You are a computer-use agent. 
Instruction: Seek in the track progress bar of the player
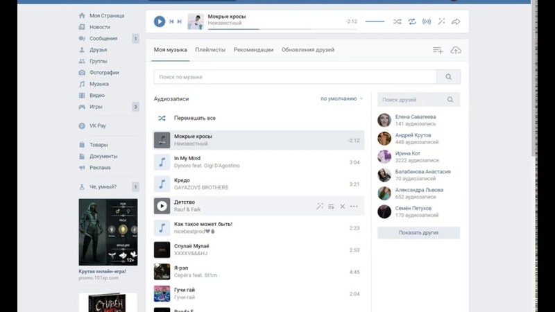pos(282,29)
